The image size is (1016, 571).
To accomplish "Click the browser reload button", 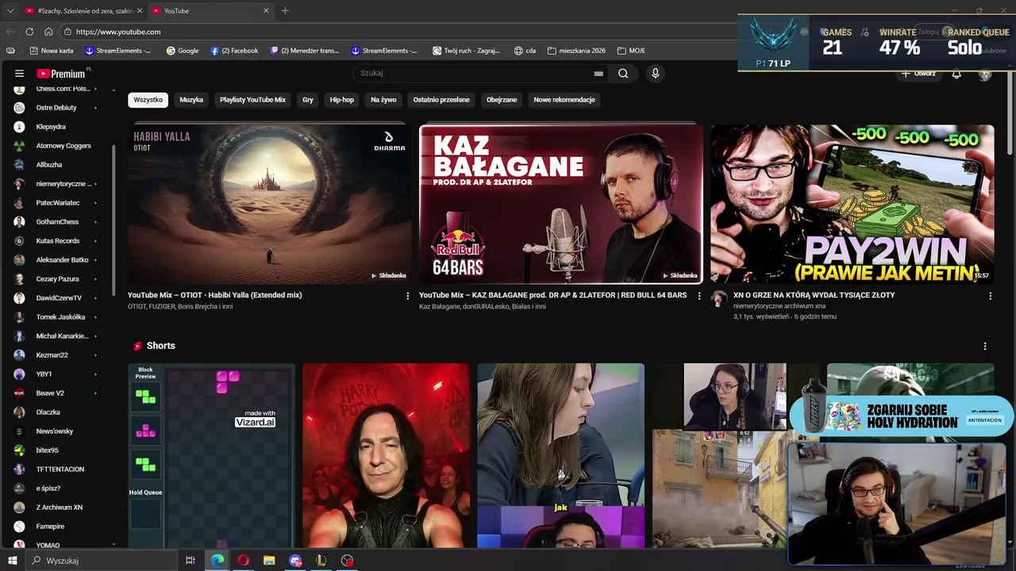I will pyautogui.click(x=29, y=32).
